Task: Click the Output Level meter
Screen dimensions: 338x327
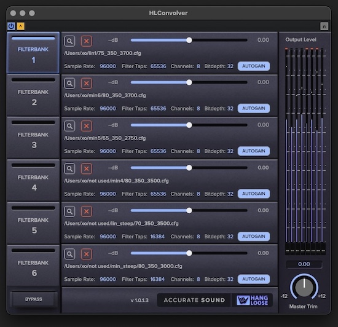Action: pyautogui.click(x=305, y=152)
